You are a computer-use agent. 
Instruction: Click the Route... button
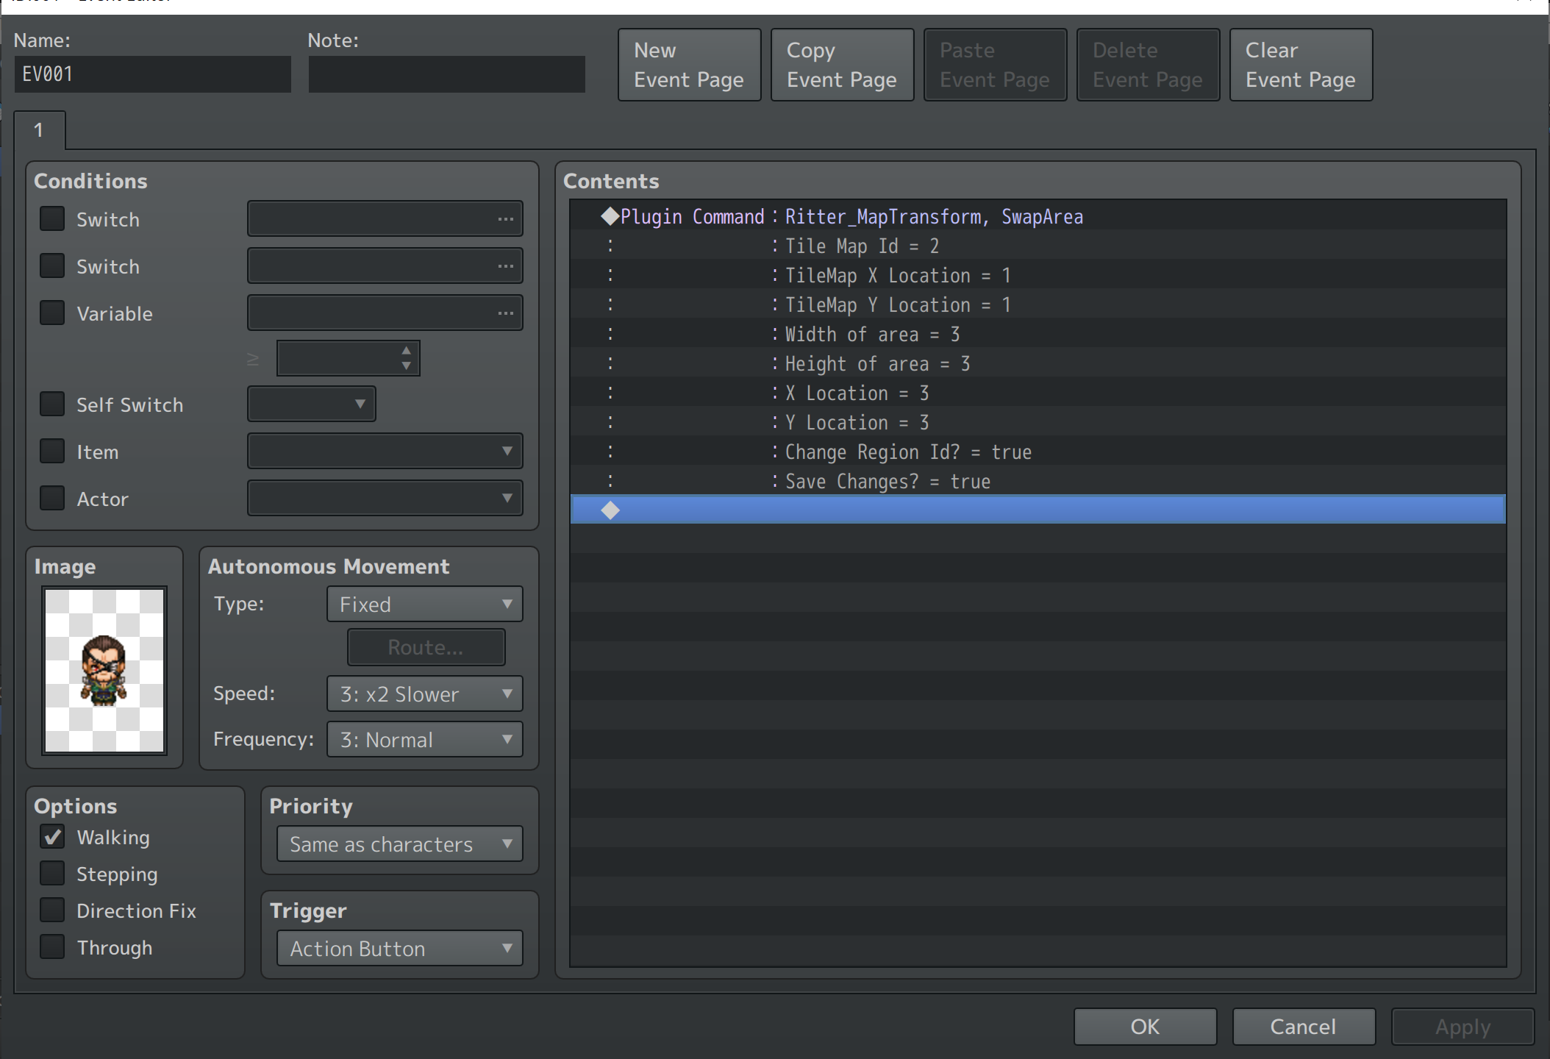(x=426, y=647)
